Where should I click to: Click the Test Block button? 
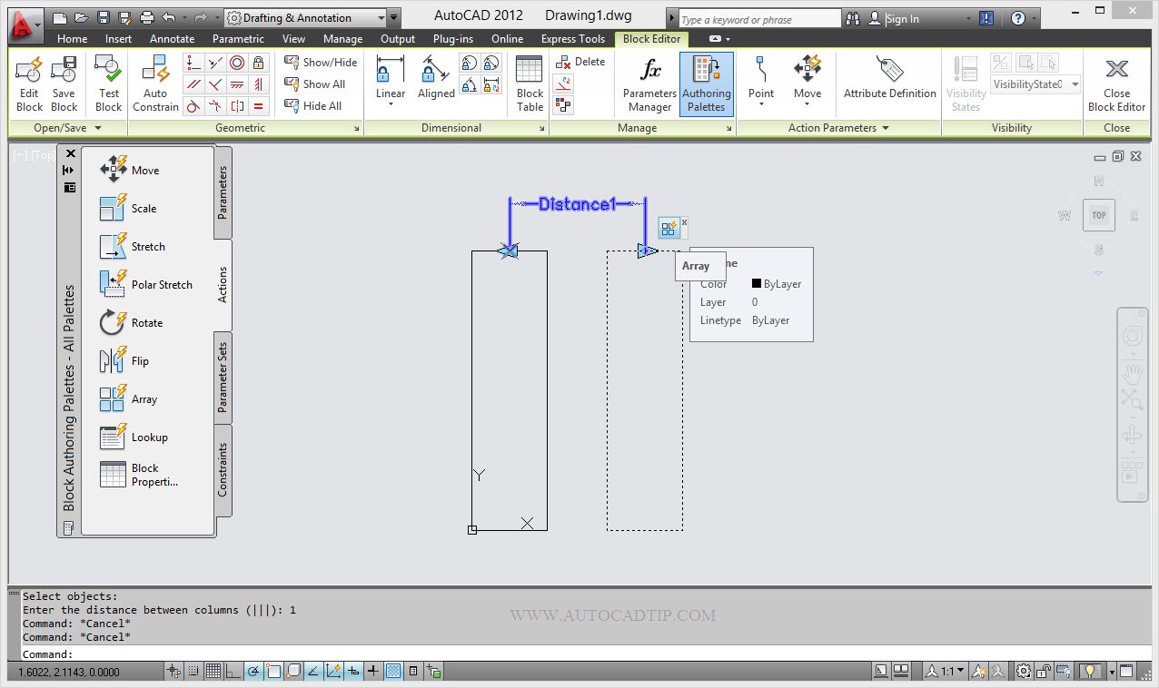pos(109,84)
